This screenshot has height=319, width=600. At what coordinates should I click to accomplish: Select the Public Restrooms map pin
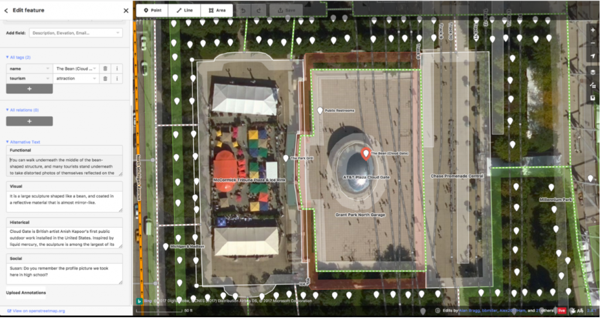(x=321, y=111)
